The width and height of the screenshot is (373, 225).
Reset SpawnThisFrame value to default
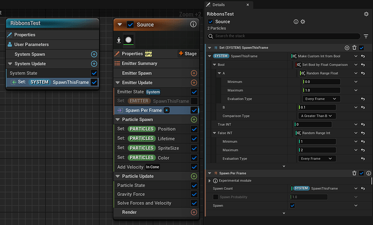coord(363,56)
